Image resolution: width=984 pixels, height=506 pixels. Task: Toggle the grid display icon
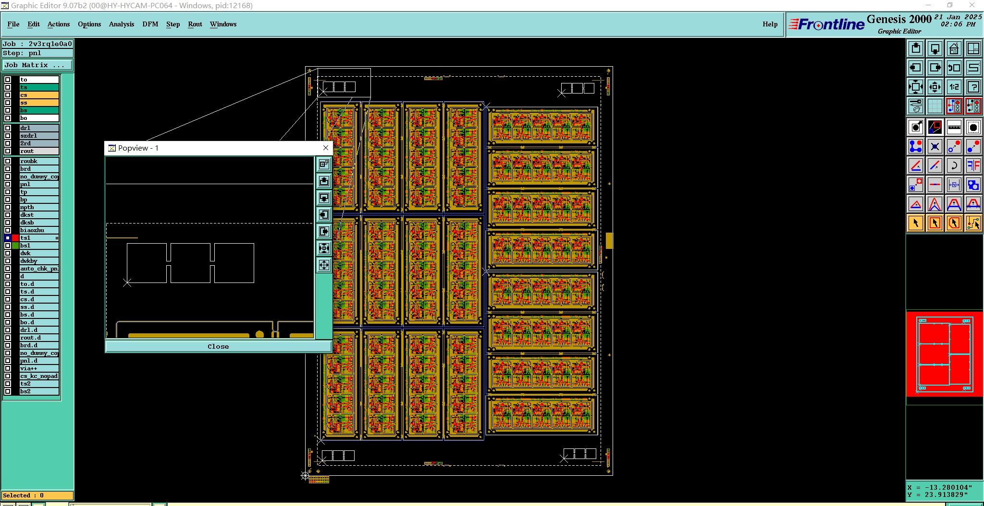coord(935,106)
